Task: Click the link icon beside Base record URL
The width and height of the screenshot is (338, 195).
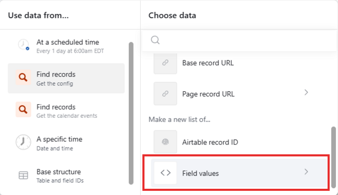Action: (165, 63)
